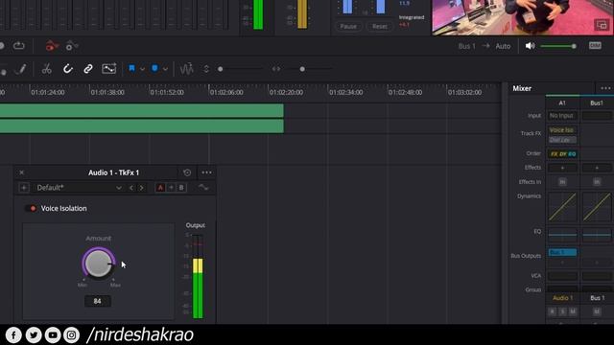Viewport: 614px width, 345px height.
Task: Click the grey automation curve icon
Action: tap(72, 46)
